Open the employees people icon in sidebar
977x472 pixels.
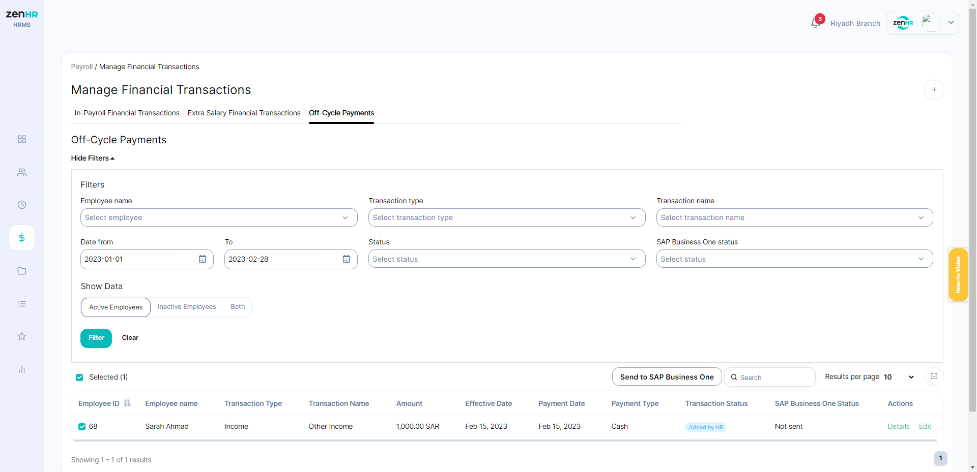pos(22,172)
